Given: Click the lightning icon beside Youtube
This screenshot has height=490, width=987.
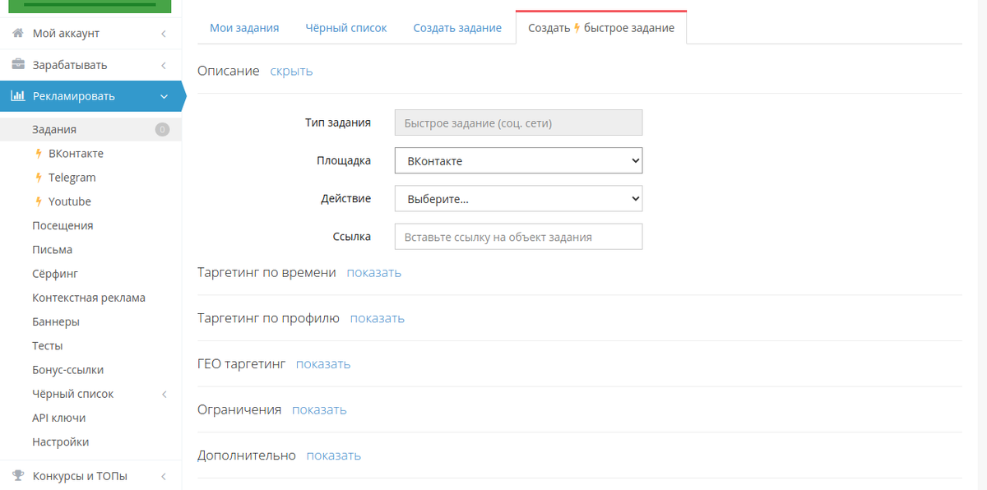Looking at the screenshot, I should point(39,201).
